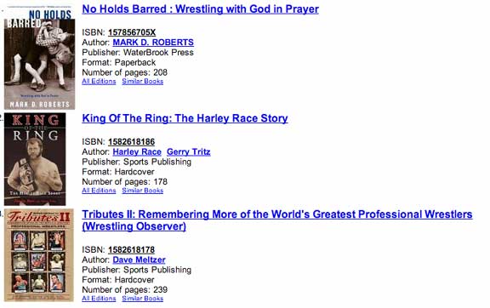Click King of the Ring cover image
Image resolution: width=490 pixels, height=308 pixels.
pyautogui.click(x=35, y=159)
